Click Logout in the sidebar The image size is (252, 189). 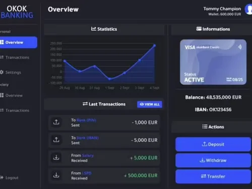pyautogui.click(x=9, y=177)
